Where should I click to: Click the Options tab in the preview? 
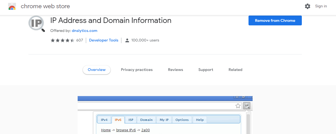coord(182,120)
